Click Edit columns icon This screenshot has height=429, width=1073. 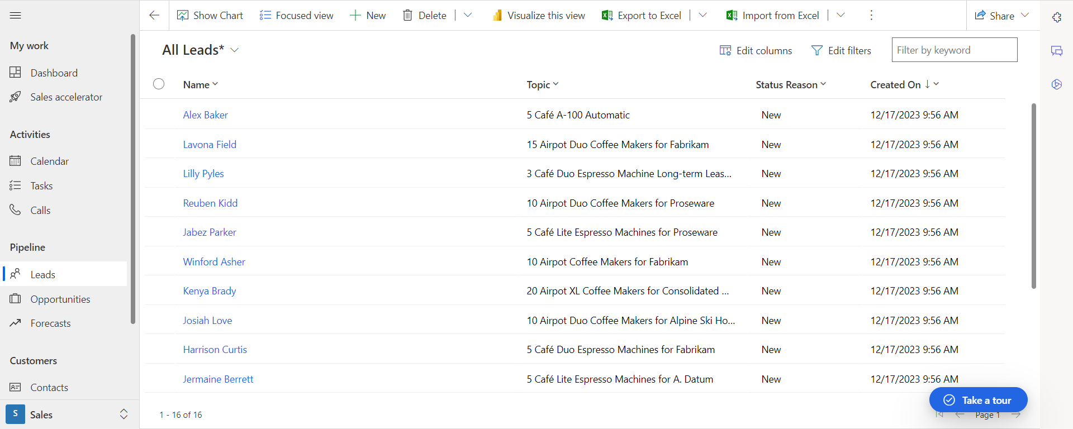pyautogui.click(x=725, y=50)
